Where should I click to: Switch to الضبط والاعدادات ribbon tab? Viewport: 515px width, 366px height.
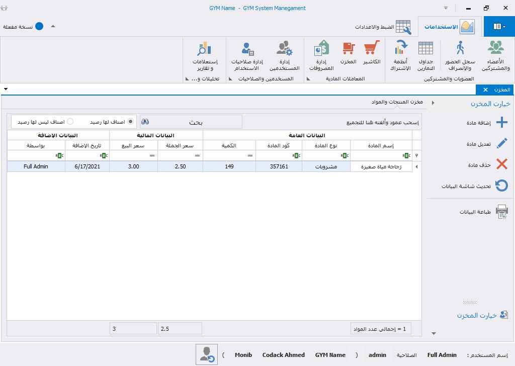pyautogui.click(x=383, y=27)
